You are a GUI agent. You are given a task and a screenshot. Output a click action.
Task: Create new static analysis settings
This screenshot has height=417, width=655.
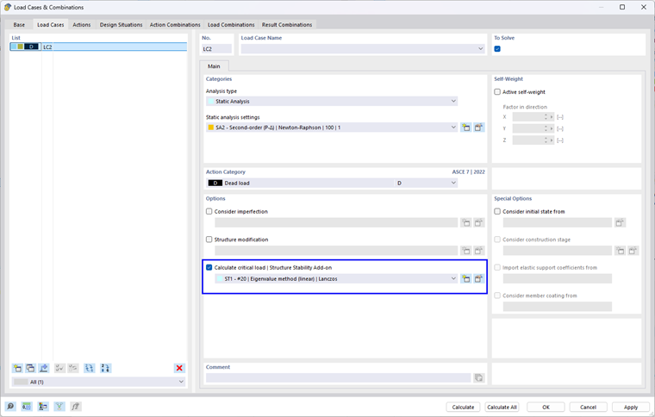(x=465, y=128)
